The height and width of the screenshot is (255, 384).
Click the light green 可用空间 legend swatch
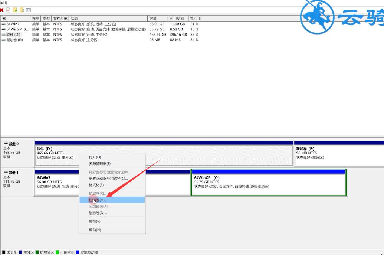click(x=57, y=252)
